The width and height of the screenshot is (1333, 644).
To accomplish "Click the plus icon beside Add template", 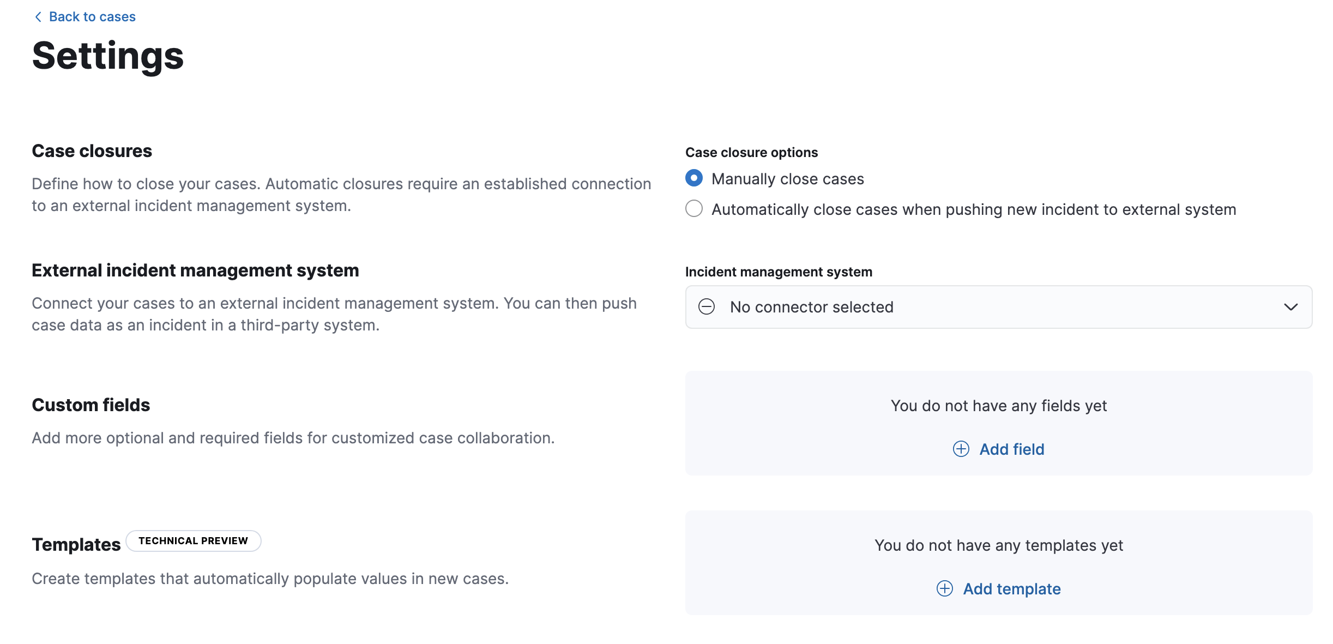I will click(944, 588).
